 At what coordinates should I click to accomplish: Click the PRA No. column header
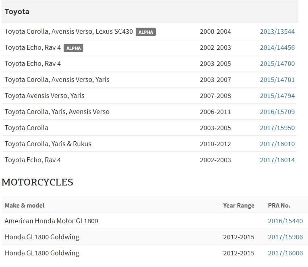(279, 205)
